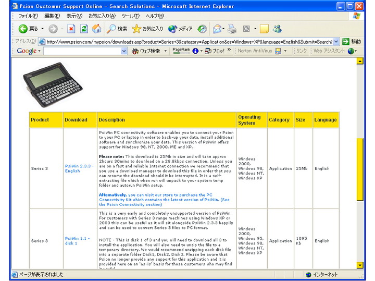Screen dimensions: 375x281
Task: Open the Favorites (お気に入り) menu
Action: pyautogui.click(x=102, y=16)
